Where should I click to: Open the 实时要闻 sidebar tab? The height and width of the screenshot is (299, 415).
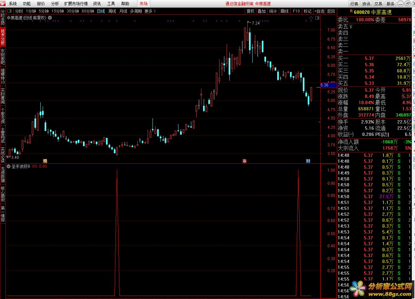pos(3,96)
